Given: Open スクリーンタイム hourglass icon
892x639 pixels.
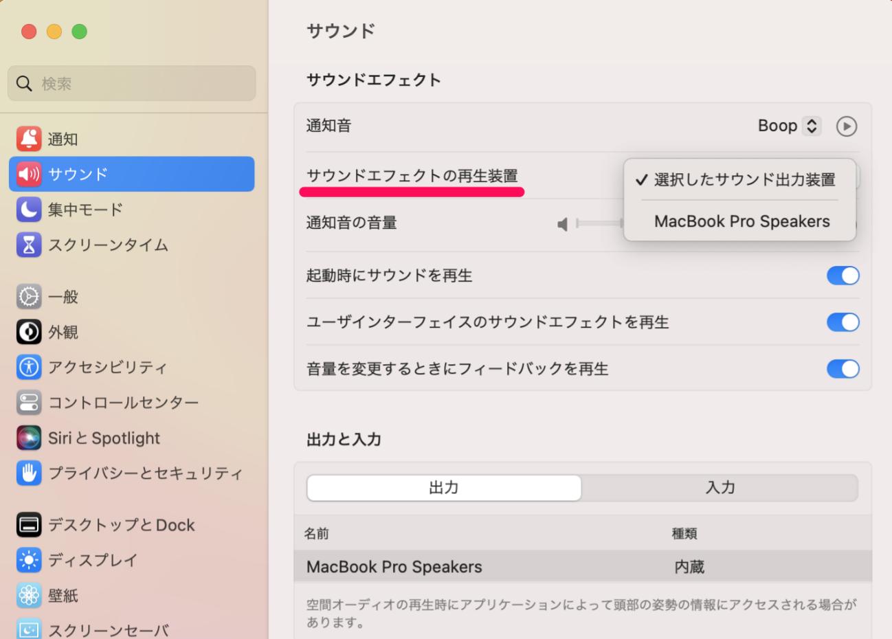Looking at the screenshot, I should tap(29, 245).
